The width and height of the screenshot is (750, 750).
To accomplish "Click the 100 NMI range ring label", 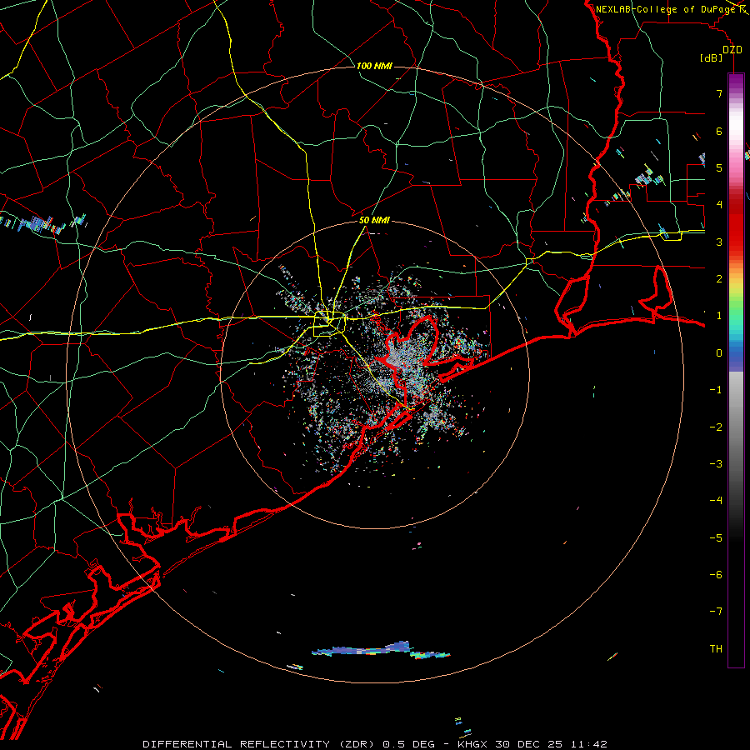I will [x=374, y=66].
